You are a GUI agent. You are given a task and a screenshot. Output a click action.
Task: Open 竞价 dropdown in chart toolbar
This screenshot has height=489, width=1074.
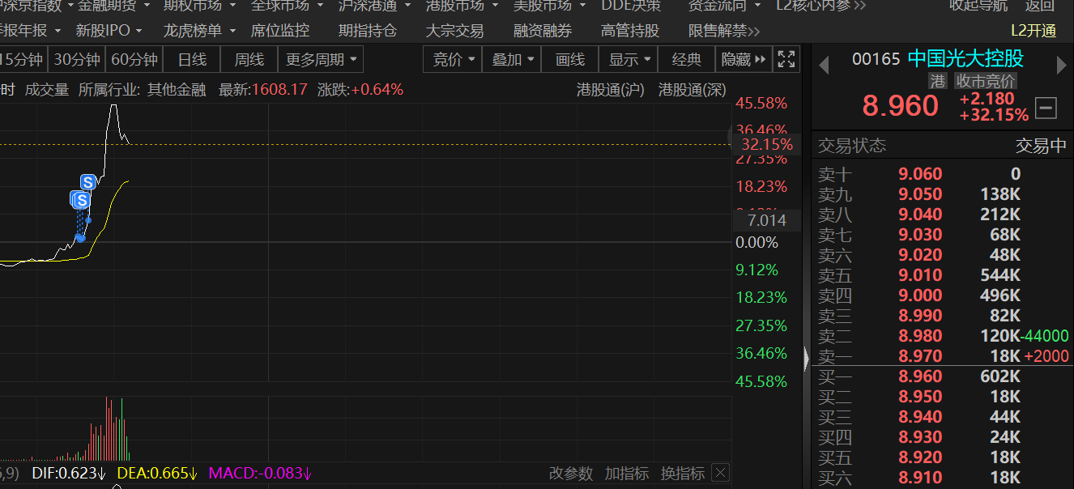(453, 59)
